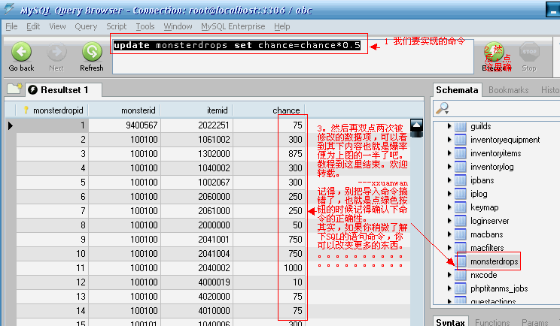
Task: Click the inventorylog table icon
Action: [461, 167]
